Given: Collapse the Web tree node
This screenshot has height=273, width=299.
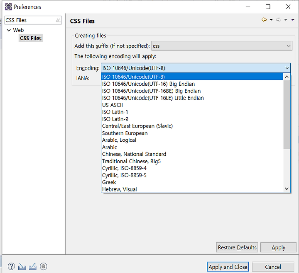Looking at the screenshot, I should [9, 30].
